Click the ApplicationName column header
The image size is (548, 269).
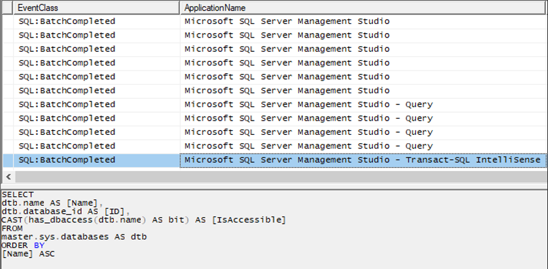(x=362, y=7)
